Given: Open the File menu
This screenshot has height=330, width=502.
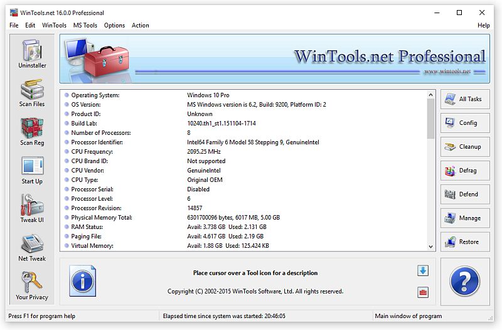Looking at the screenshot, I should click(x=14, y=25).
